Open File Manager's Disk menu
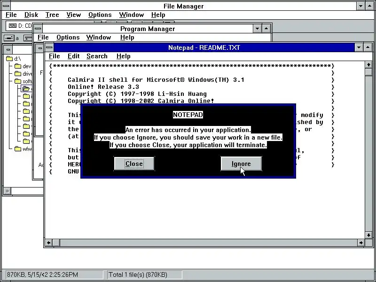376x282 pixels. pyautogui.click(x=31, y=15)
